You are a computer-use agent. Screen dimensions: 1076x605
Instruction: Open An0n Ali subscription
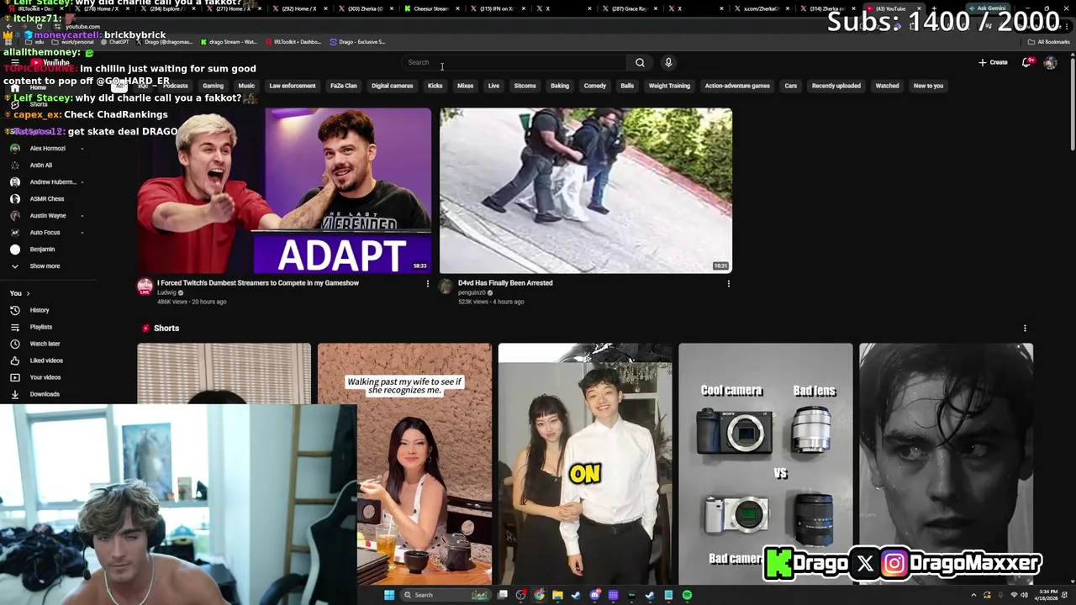point(48,166)
